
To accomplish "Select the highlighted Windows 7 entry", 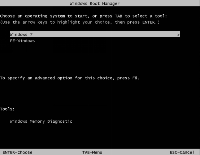I will point(95,34).
